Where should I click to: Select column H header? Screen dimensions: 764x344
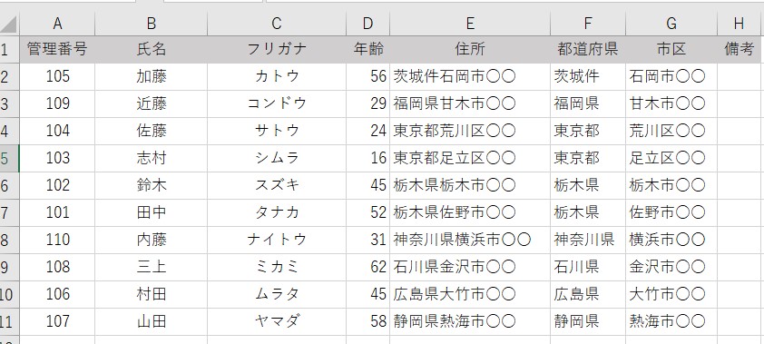click(x=740, y=24)
